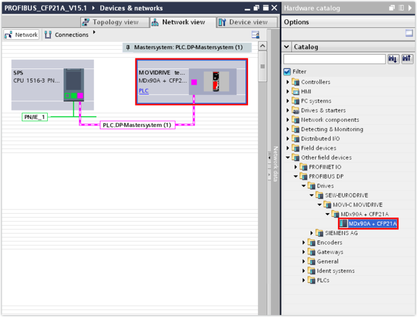
Task: Collapse the SEW-EURODRIVE tree node
Action: tap(312, 195)
